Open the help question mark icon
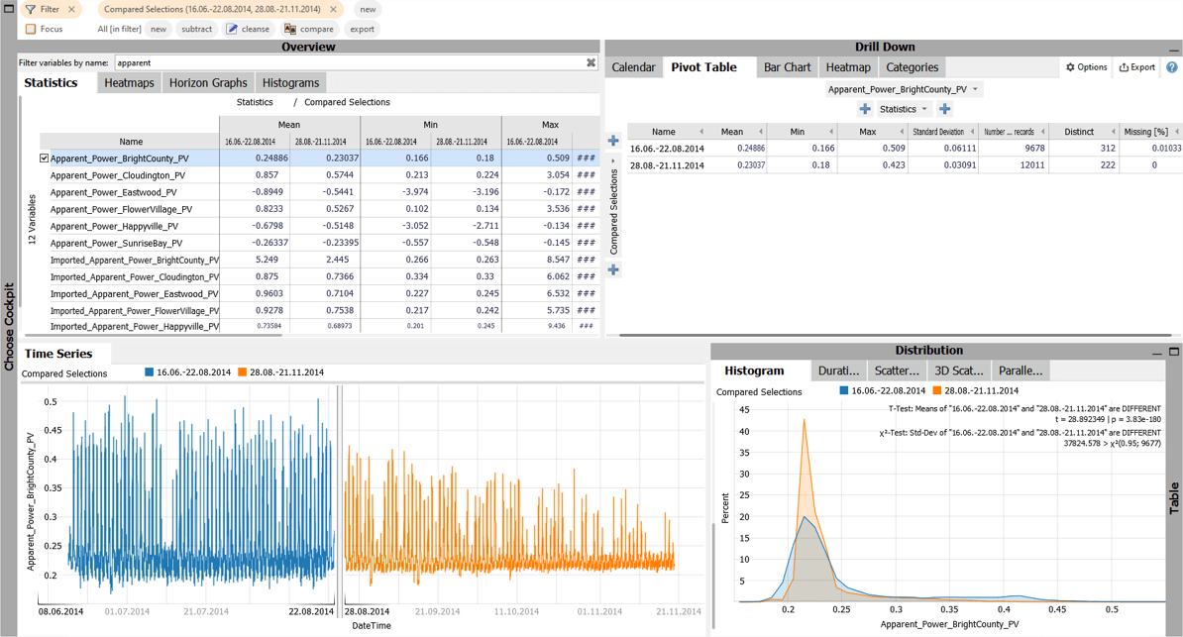Image resolution: width=1183 pixels, height=637 pixels. 1172,67
